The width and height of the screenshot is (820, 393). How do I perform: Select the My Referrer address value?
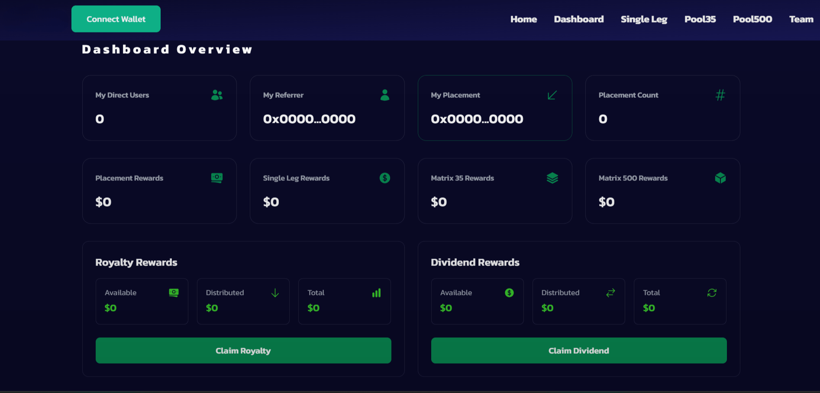[309, 119]
